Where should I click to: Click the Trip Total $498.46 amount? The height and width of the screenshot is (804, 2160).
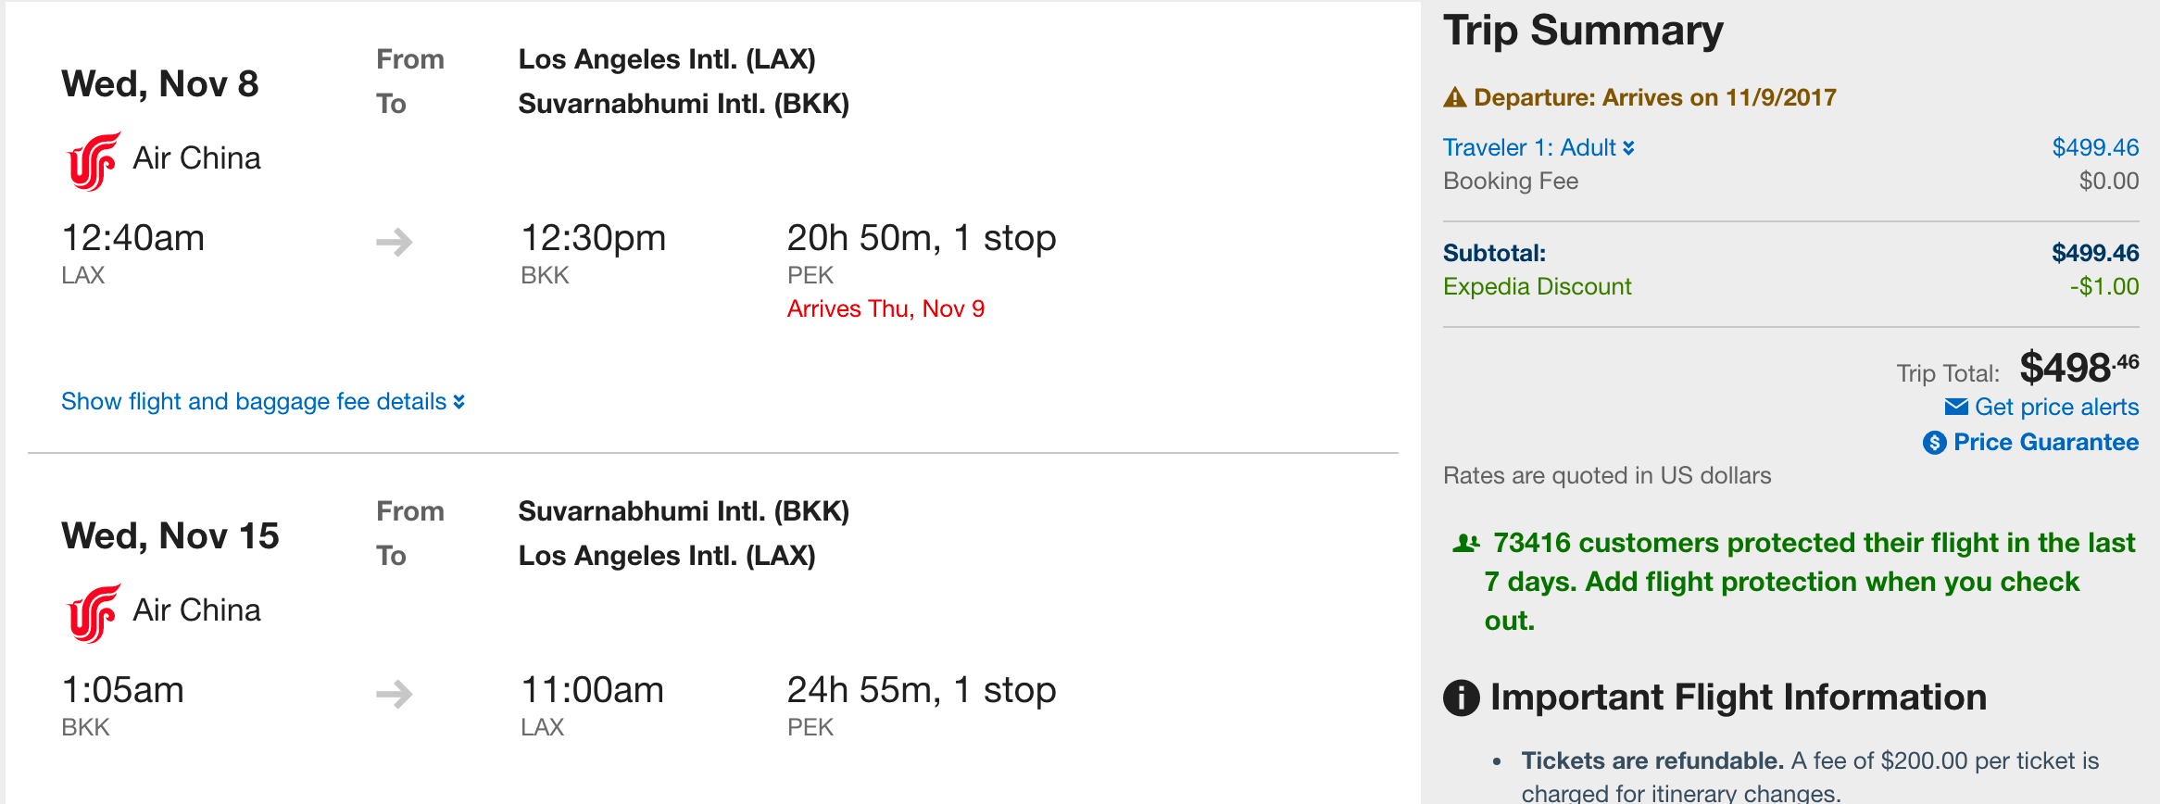tap(2078, 368)
